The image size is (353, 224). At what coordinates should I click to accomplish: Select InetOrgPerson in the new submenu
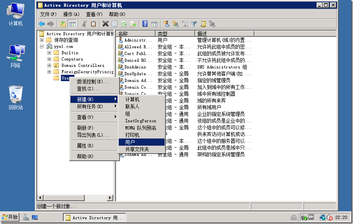(142, 121)
